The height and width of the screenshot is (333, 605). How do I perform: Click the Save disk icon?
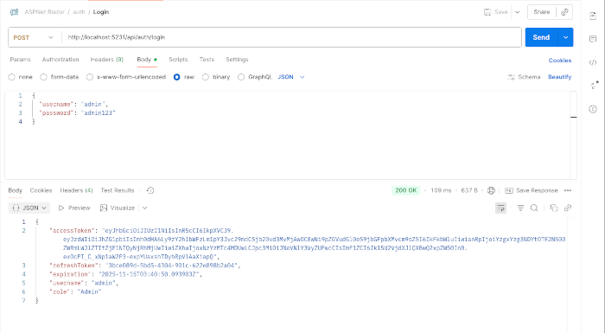tap(487, 12)
